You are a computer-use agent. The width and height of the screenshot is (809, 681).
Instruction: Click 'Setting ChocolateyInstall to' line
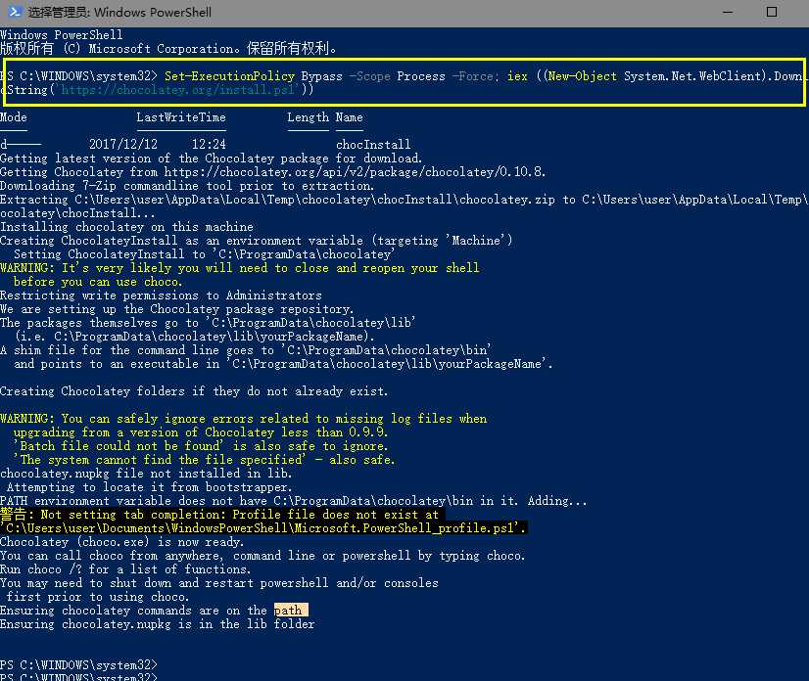point(205,254)
